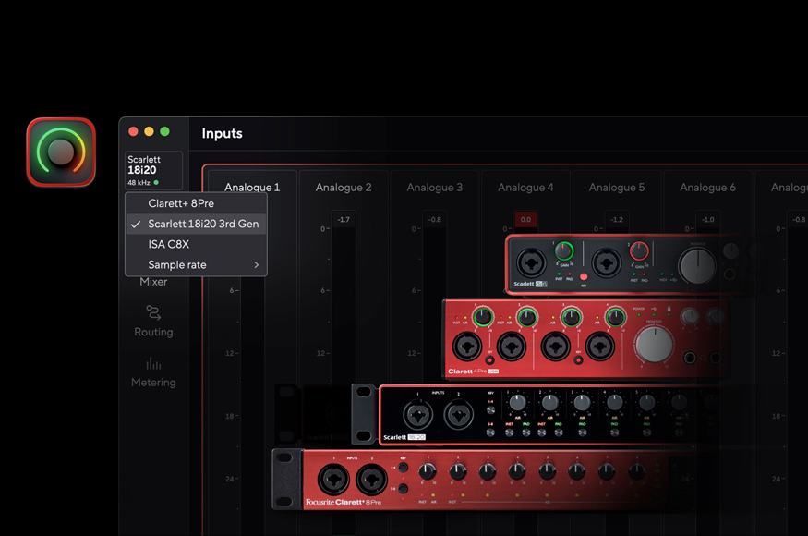Click the Clarett 4Pre USB interface image
Screen dimensions: 808x536
[x=585, y=339]
